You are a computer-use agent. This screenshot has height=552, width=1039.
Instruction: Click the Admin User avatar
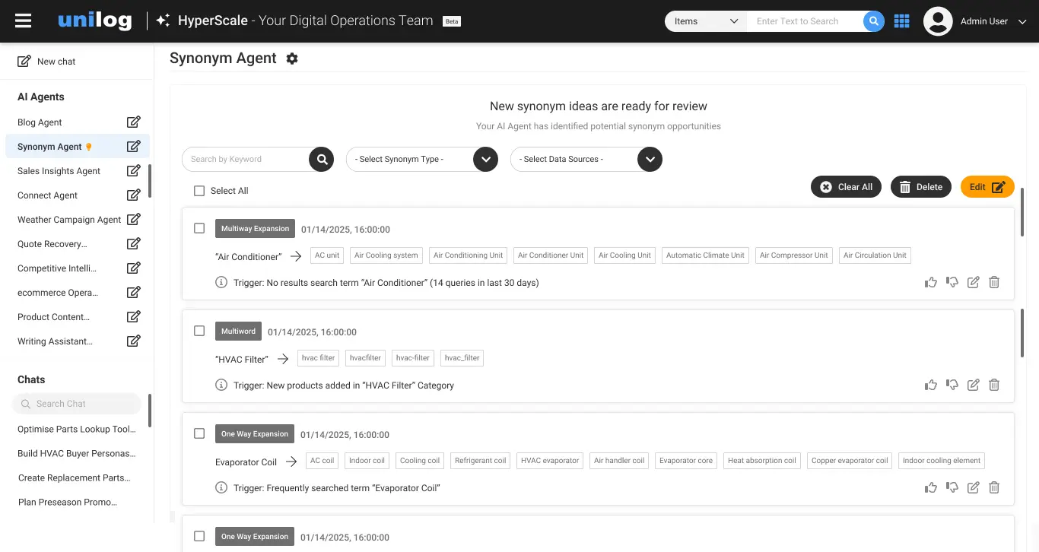[x=938, y=21]
